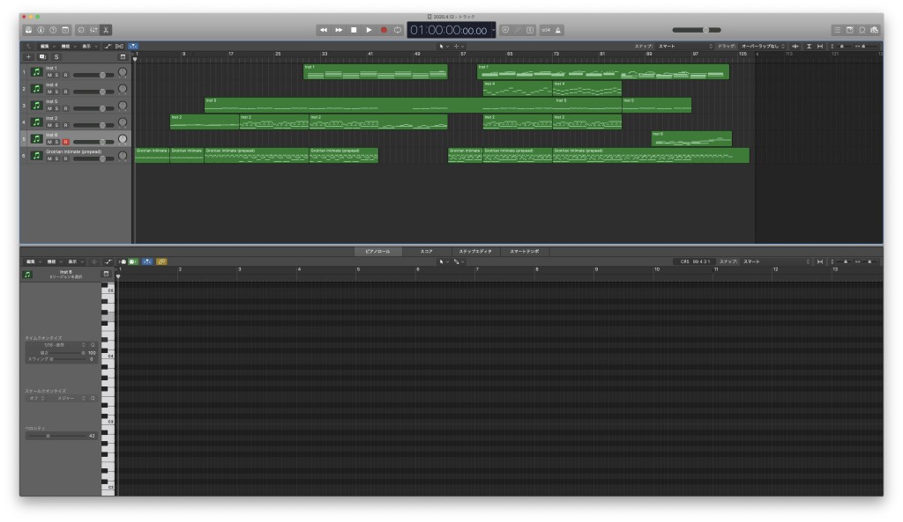Add a new track with plus button
Viewport: 903px width, 522px height.
(x=29, y=56)
